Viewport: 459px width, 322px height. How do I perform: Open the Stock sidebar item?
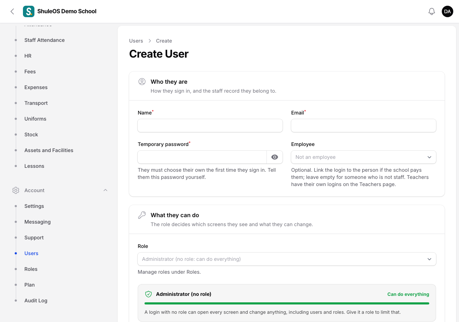tap(31, 135)
